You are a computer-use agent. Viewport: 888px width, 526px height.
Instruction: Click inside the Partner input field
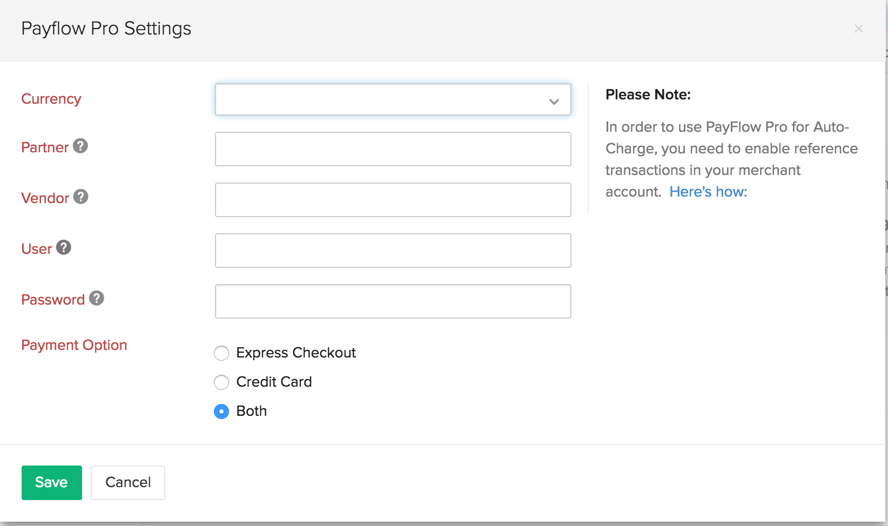click(393, 149)
